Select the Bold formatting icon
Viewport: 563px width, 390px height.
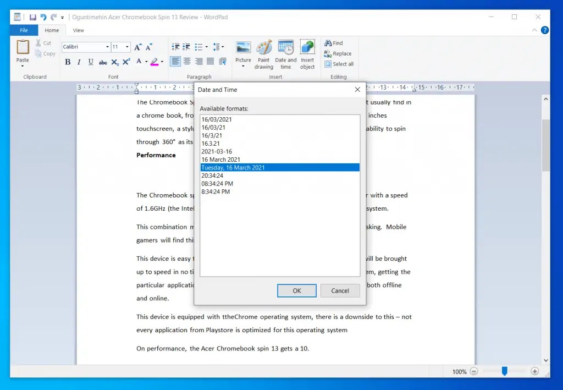point(67,62)
